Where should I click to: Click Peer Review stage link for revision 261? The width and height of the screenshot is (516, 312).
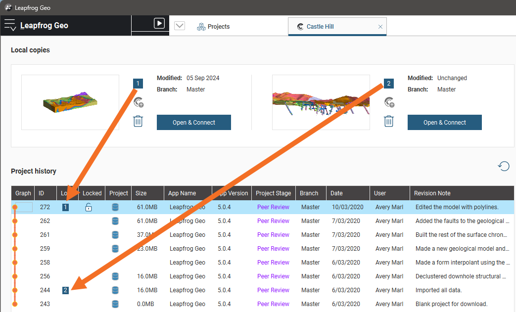273,235
